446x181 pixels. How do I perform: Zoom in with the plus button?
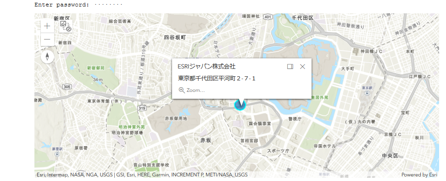[47, 27]
